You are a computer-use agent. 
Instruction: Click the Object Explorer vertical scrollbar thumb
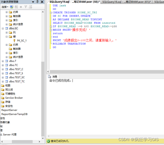43,99
